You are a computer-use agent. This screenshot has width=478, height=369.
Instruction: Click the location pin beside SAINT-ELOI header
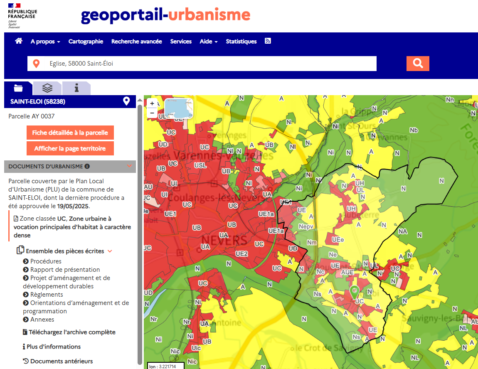click(126, 101)
